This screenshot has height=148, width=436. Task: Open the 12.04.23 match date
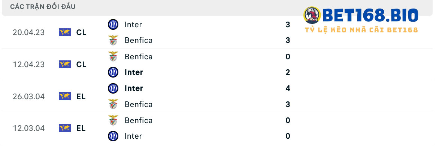pyautogui.click(x=28, y=64)
